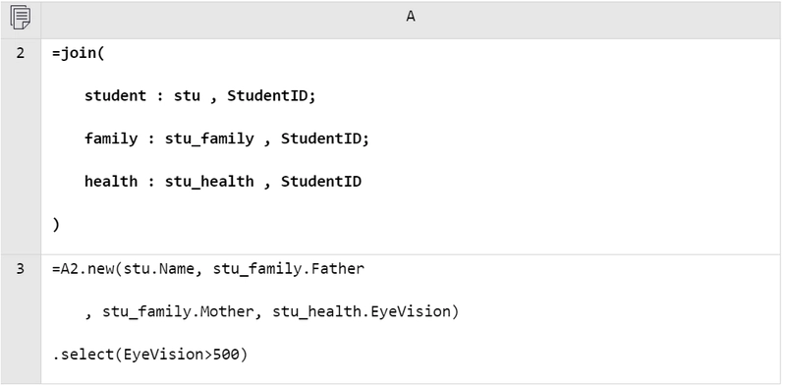786x385 pixels.
Task: Click the word 'health' in cell A2
Action: (111, 182)
